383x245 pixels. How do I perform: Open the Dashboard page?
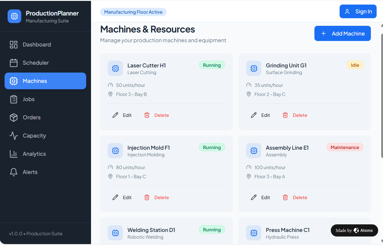pyautogui.click(x=45, y=45)
